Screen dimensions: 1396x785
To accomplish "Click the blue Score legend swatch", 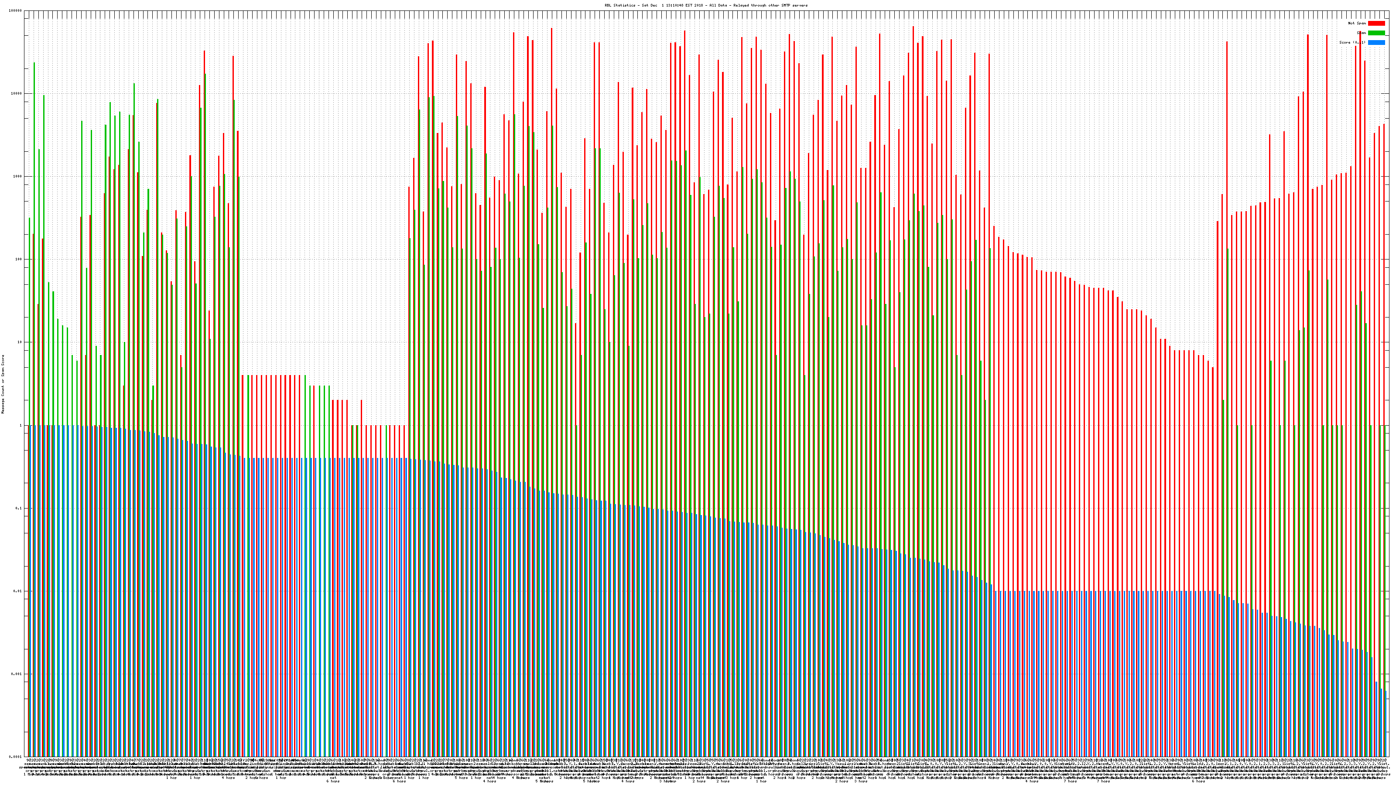I will [x=1376, y=42].
